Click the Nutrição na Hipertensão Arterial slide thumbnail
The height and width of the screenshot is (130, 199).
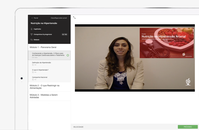click(167, 43)
